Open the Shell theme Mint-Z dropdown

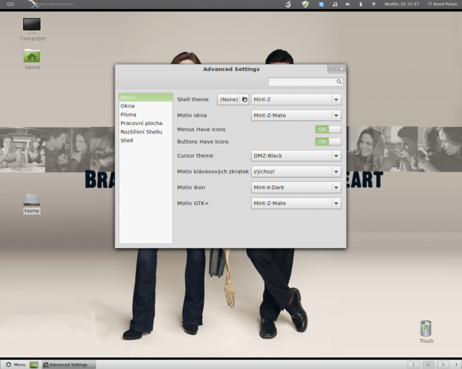coord(296,99)
